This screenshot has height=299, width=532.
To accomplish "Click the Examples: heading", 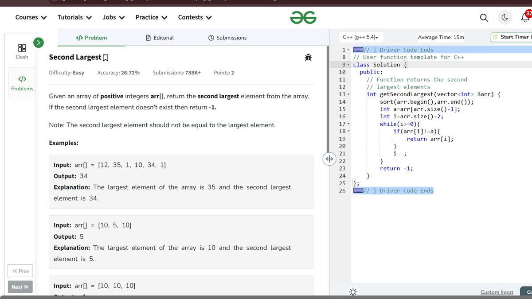I will (x=63, y=143).
